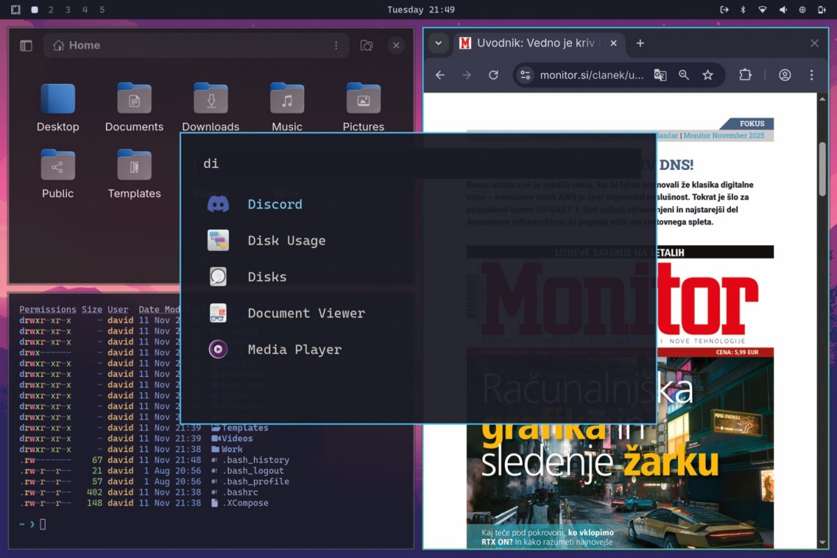Expand Chrome tab search dropdown
The width and height of the screenshot is (837, 558).
[x=438, y=43]
